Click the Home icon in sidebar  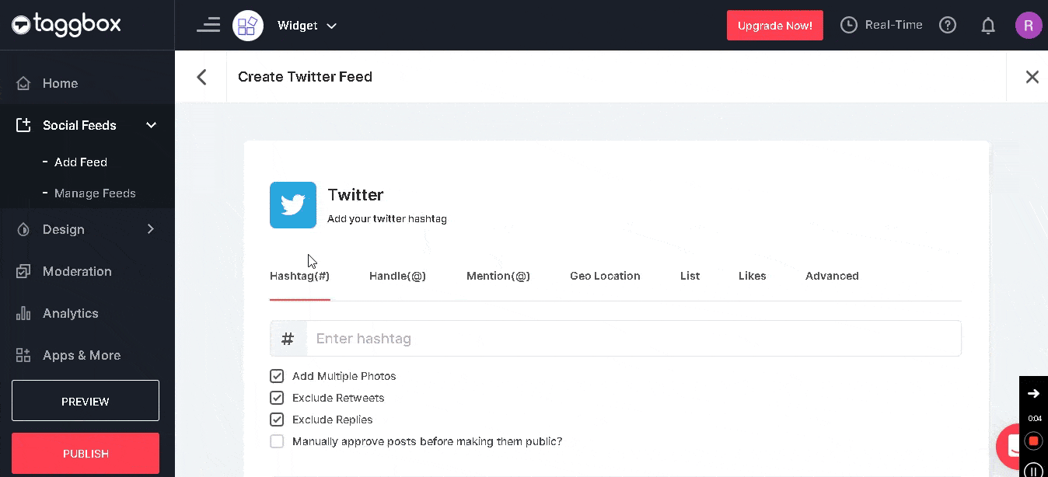tap(23, 83)
